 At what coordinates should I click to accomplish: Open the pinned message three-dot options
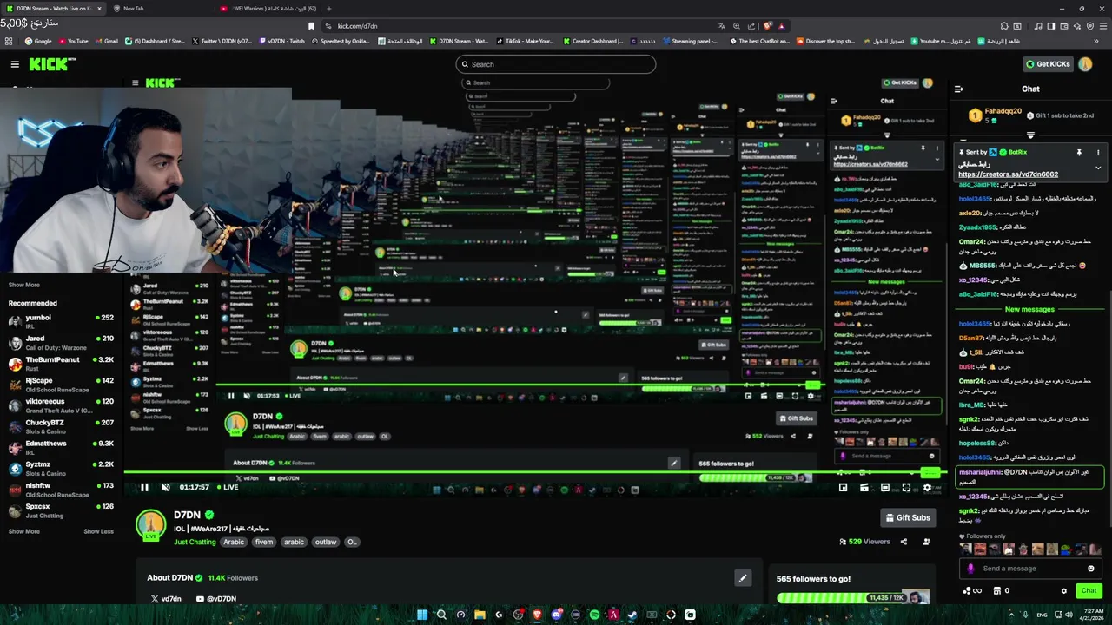tap(1098, 152)
